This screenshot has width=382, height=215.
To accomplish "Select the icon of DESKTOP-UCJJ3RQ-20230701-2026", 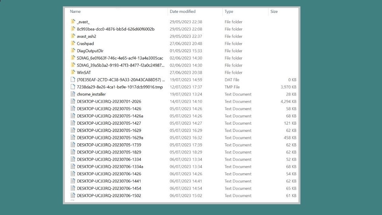I will [73, 101].
